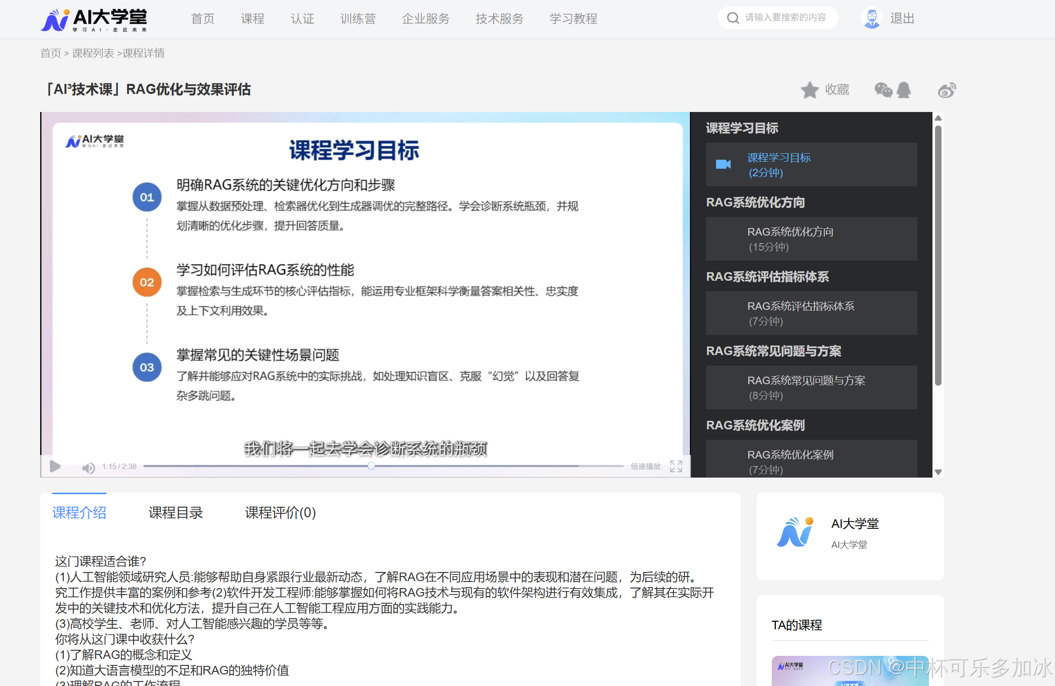Click the video progress slider handle
Viewport: 1055px width, 686px height.
[x=371, y=466]
